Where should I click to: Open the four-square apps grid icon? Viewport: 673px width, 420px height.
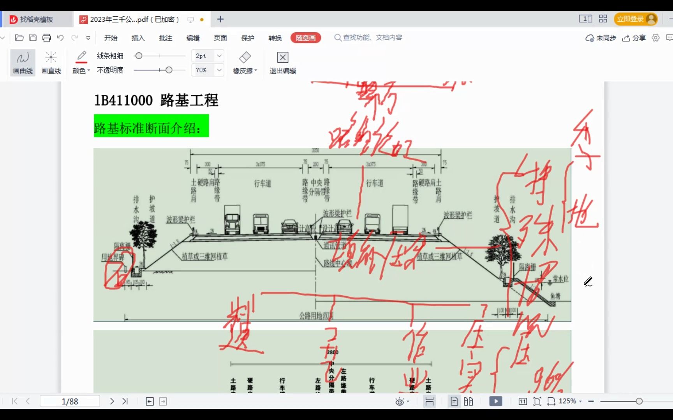pyautogui.click(x=603, y=19)
